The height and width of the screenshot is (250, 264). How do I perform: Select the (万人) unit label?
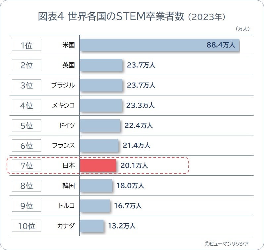point(242,29)
